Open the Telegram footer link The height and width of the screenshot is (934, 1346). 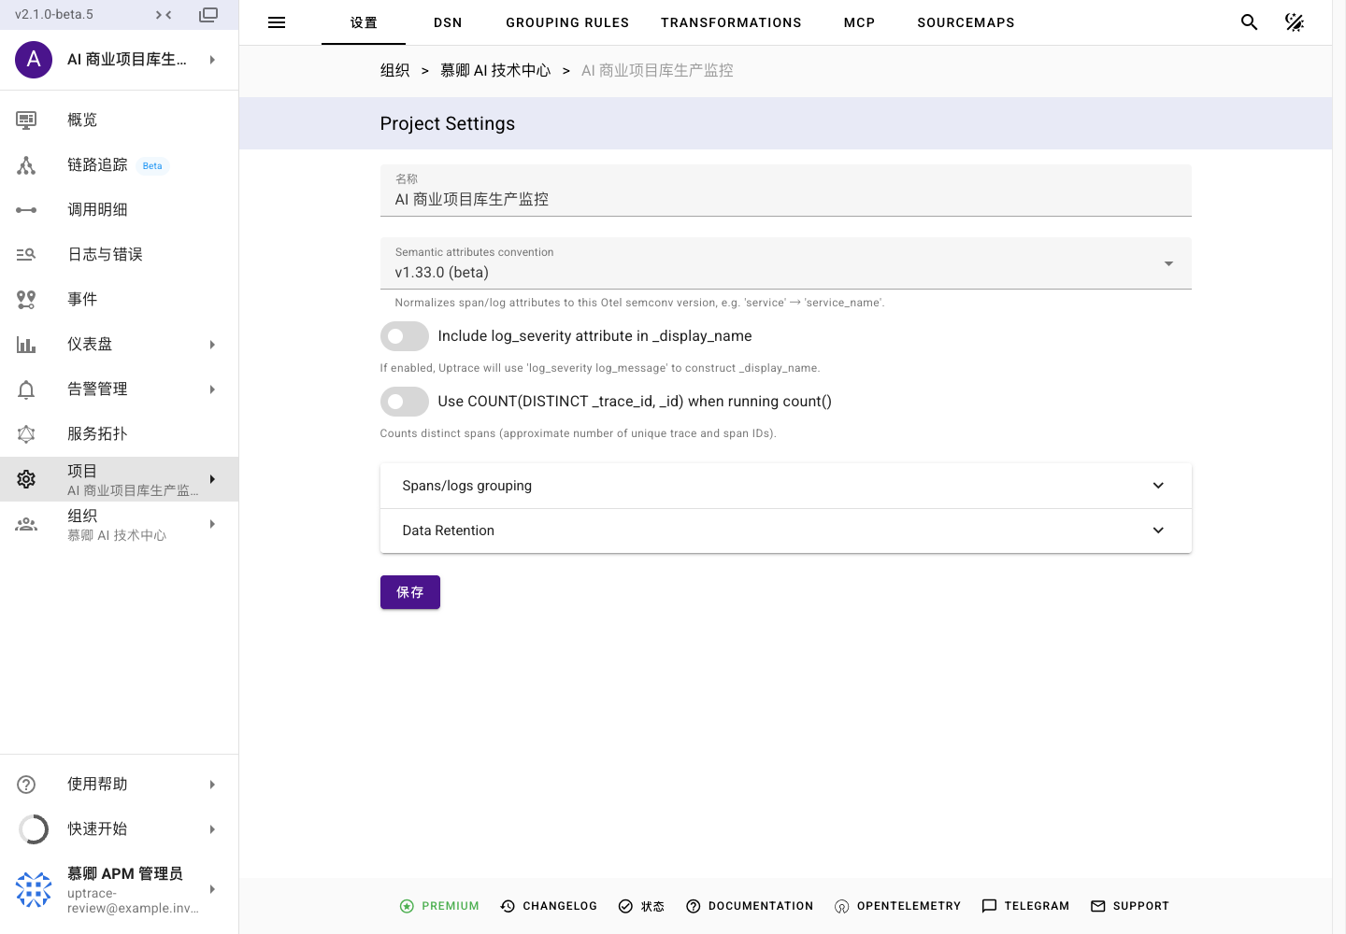tap(1025, 906)
